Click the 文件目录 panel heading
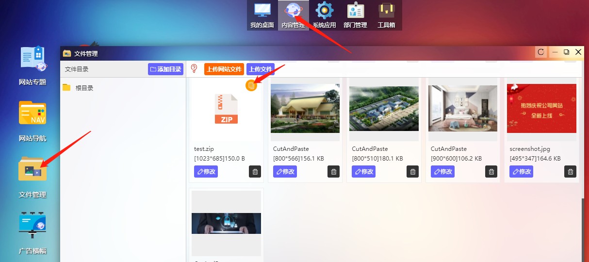Viewport: 589px width, 262px height. pos(77,69)
